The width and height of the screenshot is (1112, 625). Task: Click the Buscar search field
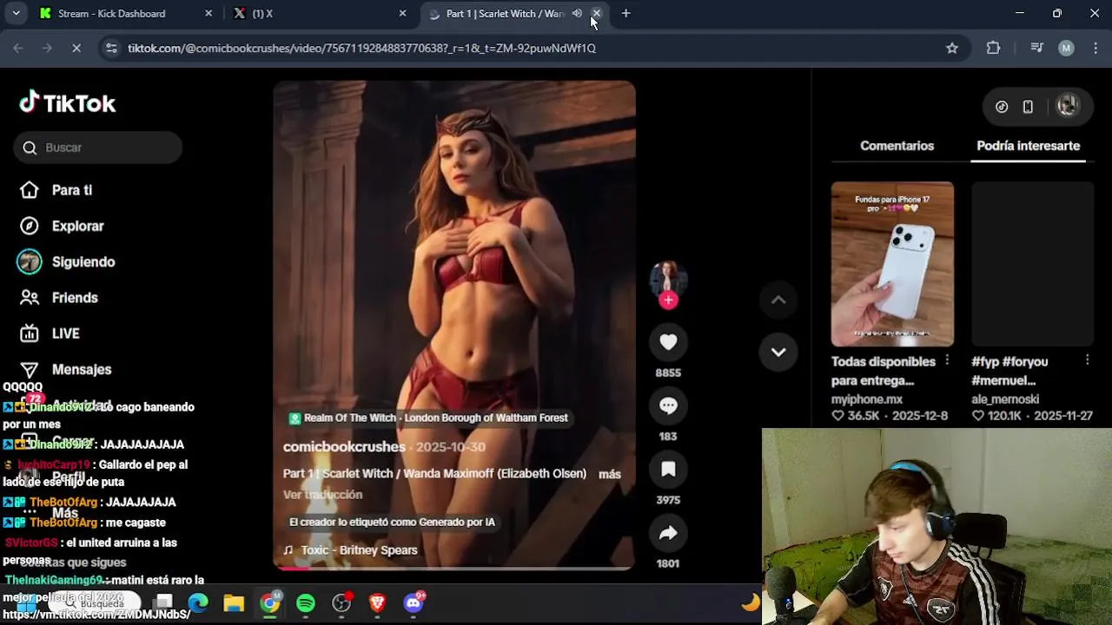(x=97, y=148)
